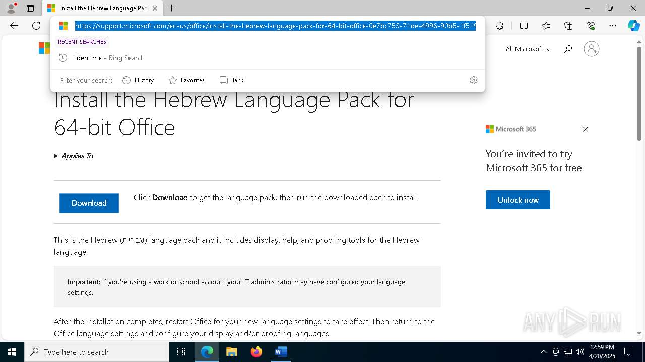Viewport: 645px width, 362px height.
Task: Expand the All Microsoft dropdown
Action: 528,49
